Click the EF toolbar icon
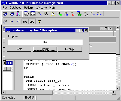The image size is (121, 101). pos(79,14)
